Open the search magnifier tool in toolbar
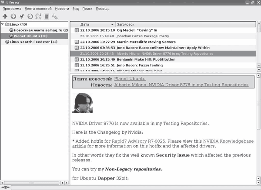 point(38,16)
